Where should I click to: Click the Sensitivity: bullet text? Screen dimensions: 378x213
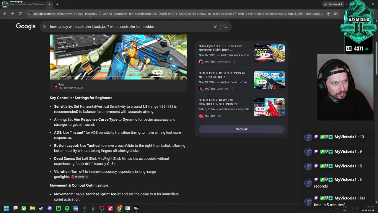pos(115,109)
